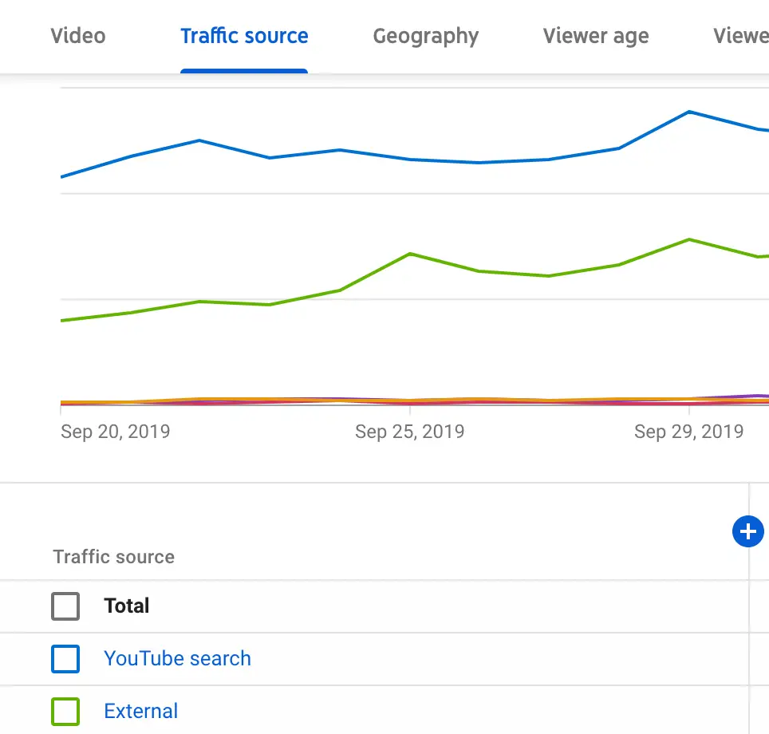Open the cut-off tab after Viewer age
The width and height of the screenshot is (769, 734).
click(741, 37)
